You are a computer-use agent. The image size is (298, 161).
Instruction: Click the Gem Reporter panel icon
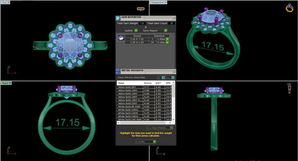118,18
